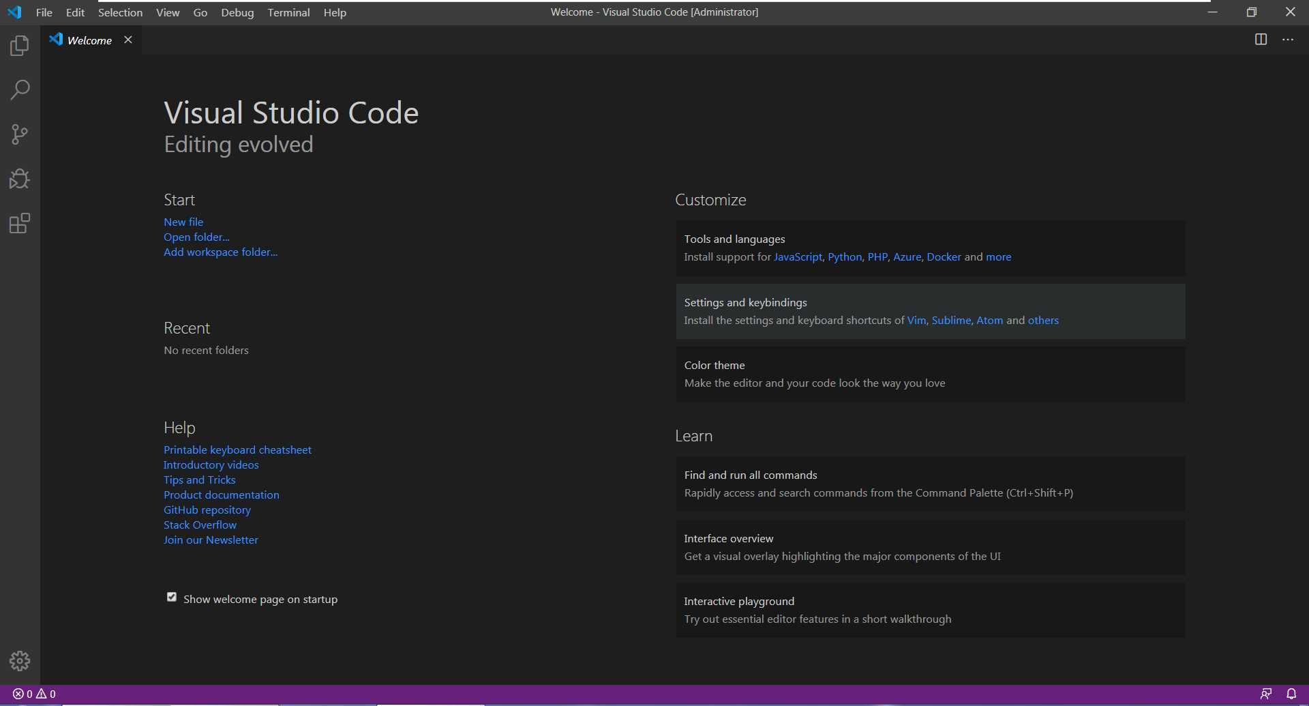
Task: Open Find and run all commands card
Action: click(x=931, y=484)
